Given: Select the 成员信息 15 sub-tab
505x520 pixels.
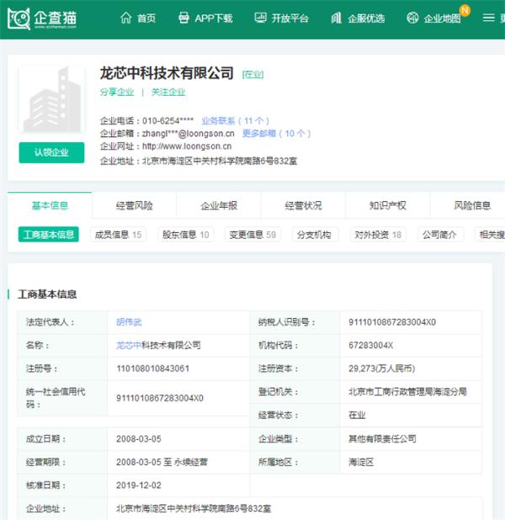Looking at the screenshot, I should click(x=118, y=235).
